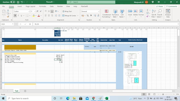Click the Page Layout view button

click(x=149, y=94)
